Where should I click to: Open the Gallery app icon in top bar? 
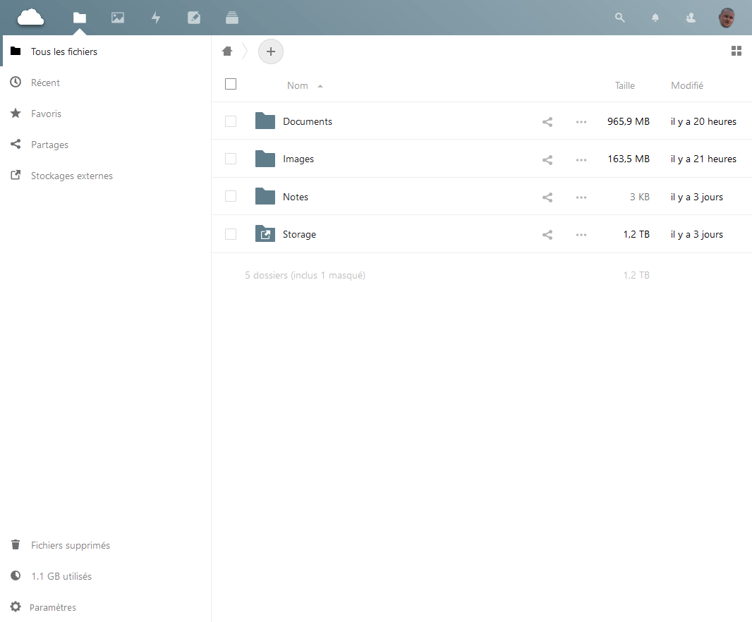pyautogui.click(x=118, y=18)
